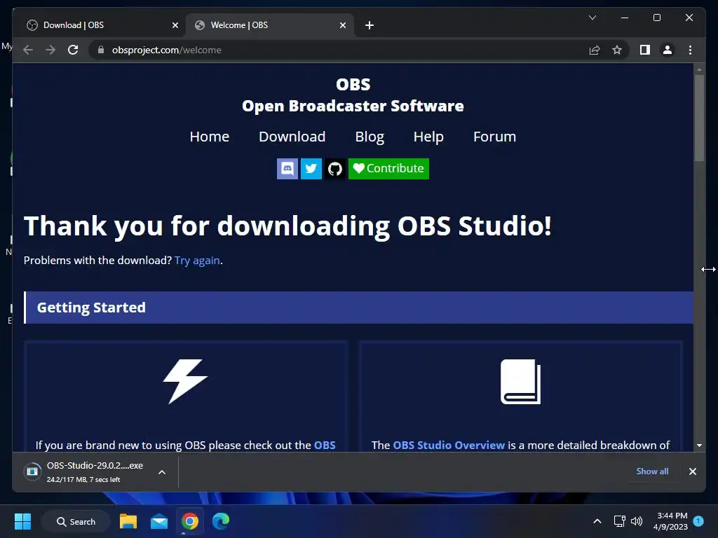718x538 pixels.
Task: Open the Discord icon link
Action: click(287, 169)
